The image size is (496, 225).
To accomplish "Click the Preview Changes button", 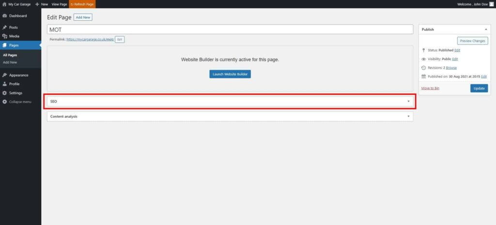I will (472, 41).
